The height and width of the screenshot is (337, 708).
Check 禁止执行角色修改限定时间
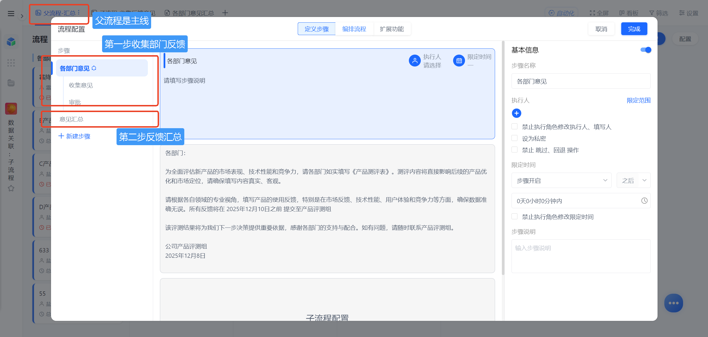515,216
